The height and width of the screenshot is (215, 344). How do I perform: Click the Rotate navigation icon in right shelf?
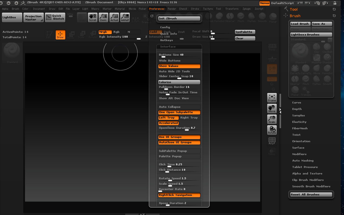pos(272,130)
